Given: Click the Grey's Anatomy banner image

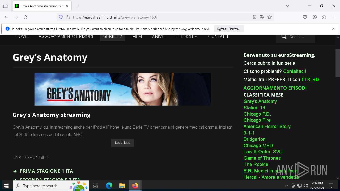Looking at the screenshot, I should tap(123, 89).
